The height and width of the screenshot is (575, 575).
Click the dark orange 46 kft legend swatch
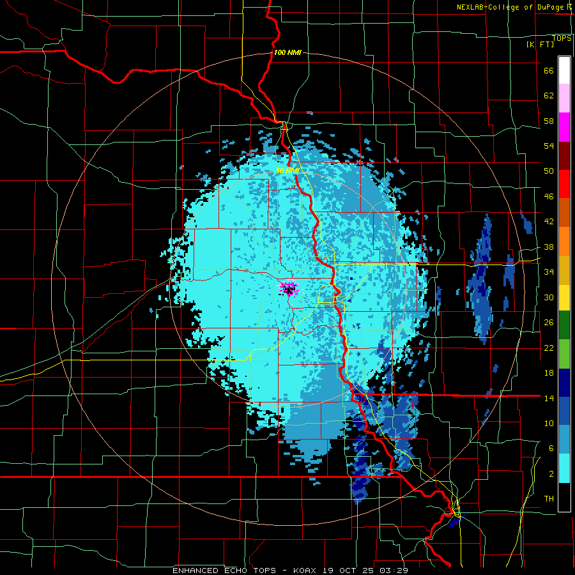point(564,212)
